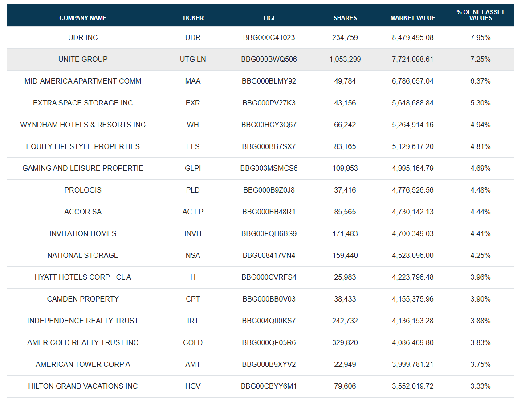Viewport: 517px width, 398px height.
Task: Click FIGI value BBG008417VN4
Action: [x=269, y=255]
